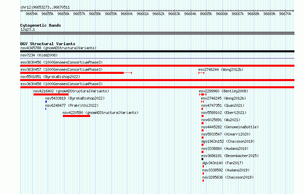Click the 96660k ruler position
This screenshot has width=304, height=194.
pos(127,14)
